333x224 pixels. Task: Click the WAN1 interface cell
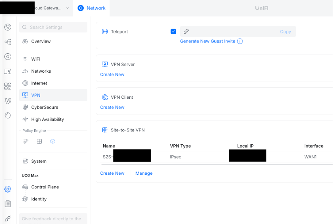coord(310,157)
